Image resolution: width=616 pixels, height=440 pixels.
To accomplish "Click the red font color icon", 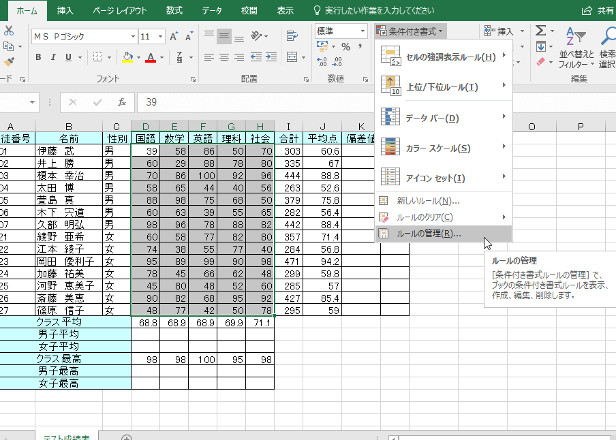I will (151, 57).
